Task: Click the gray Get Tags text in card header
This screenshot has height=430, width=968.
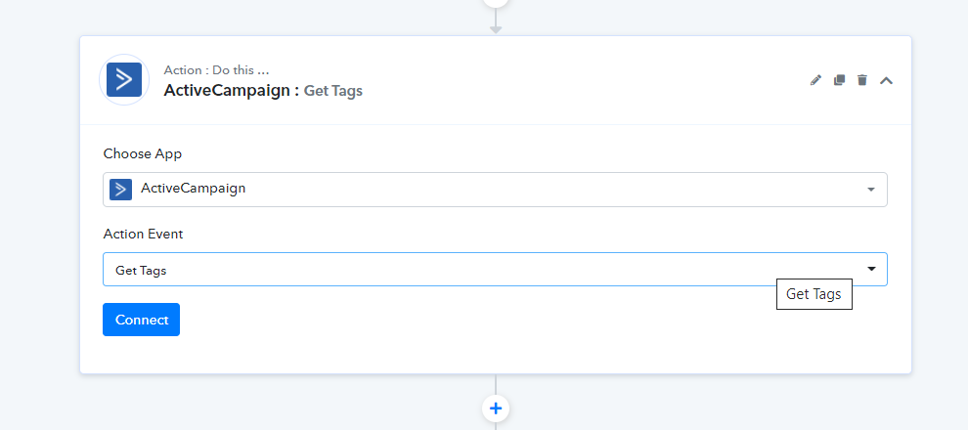Action: click(x=333, y=91)
